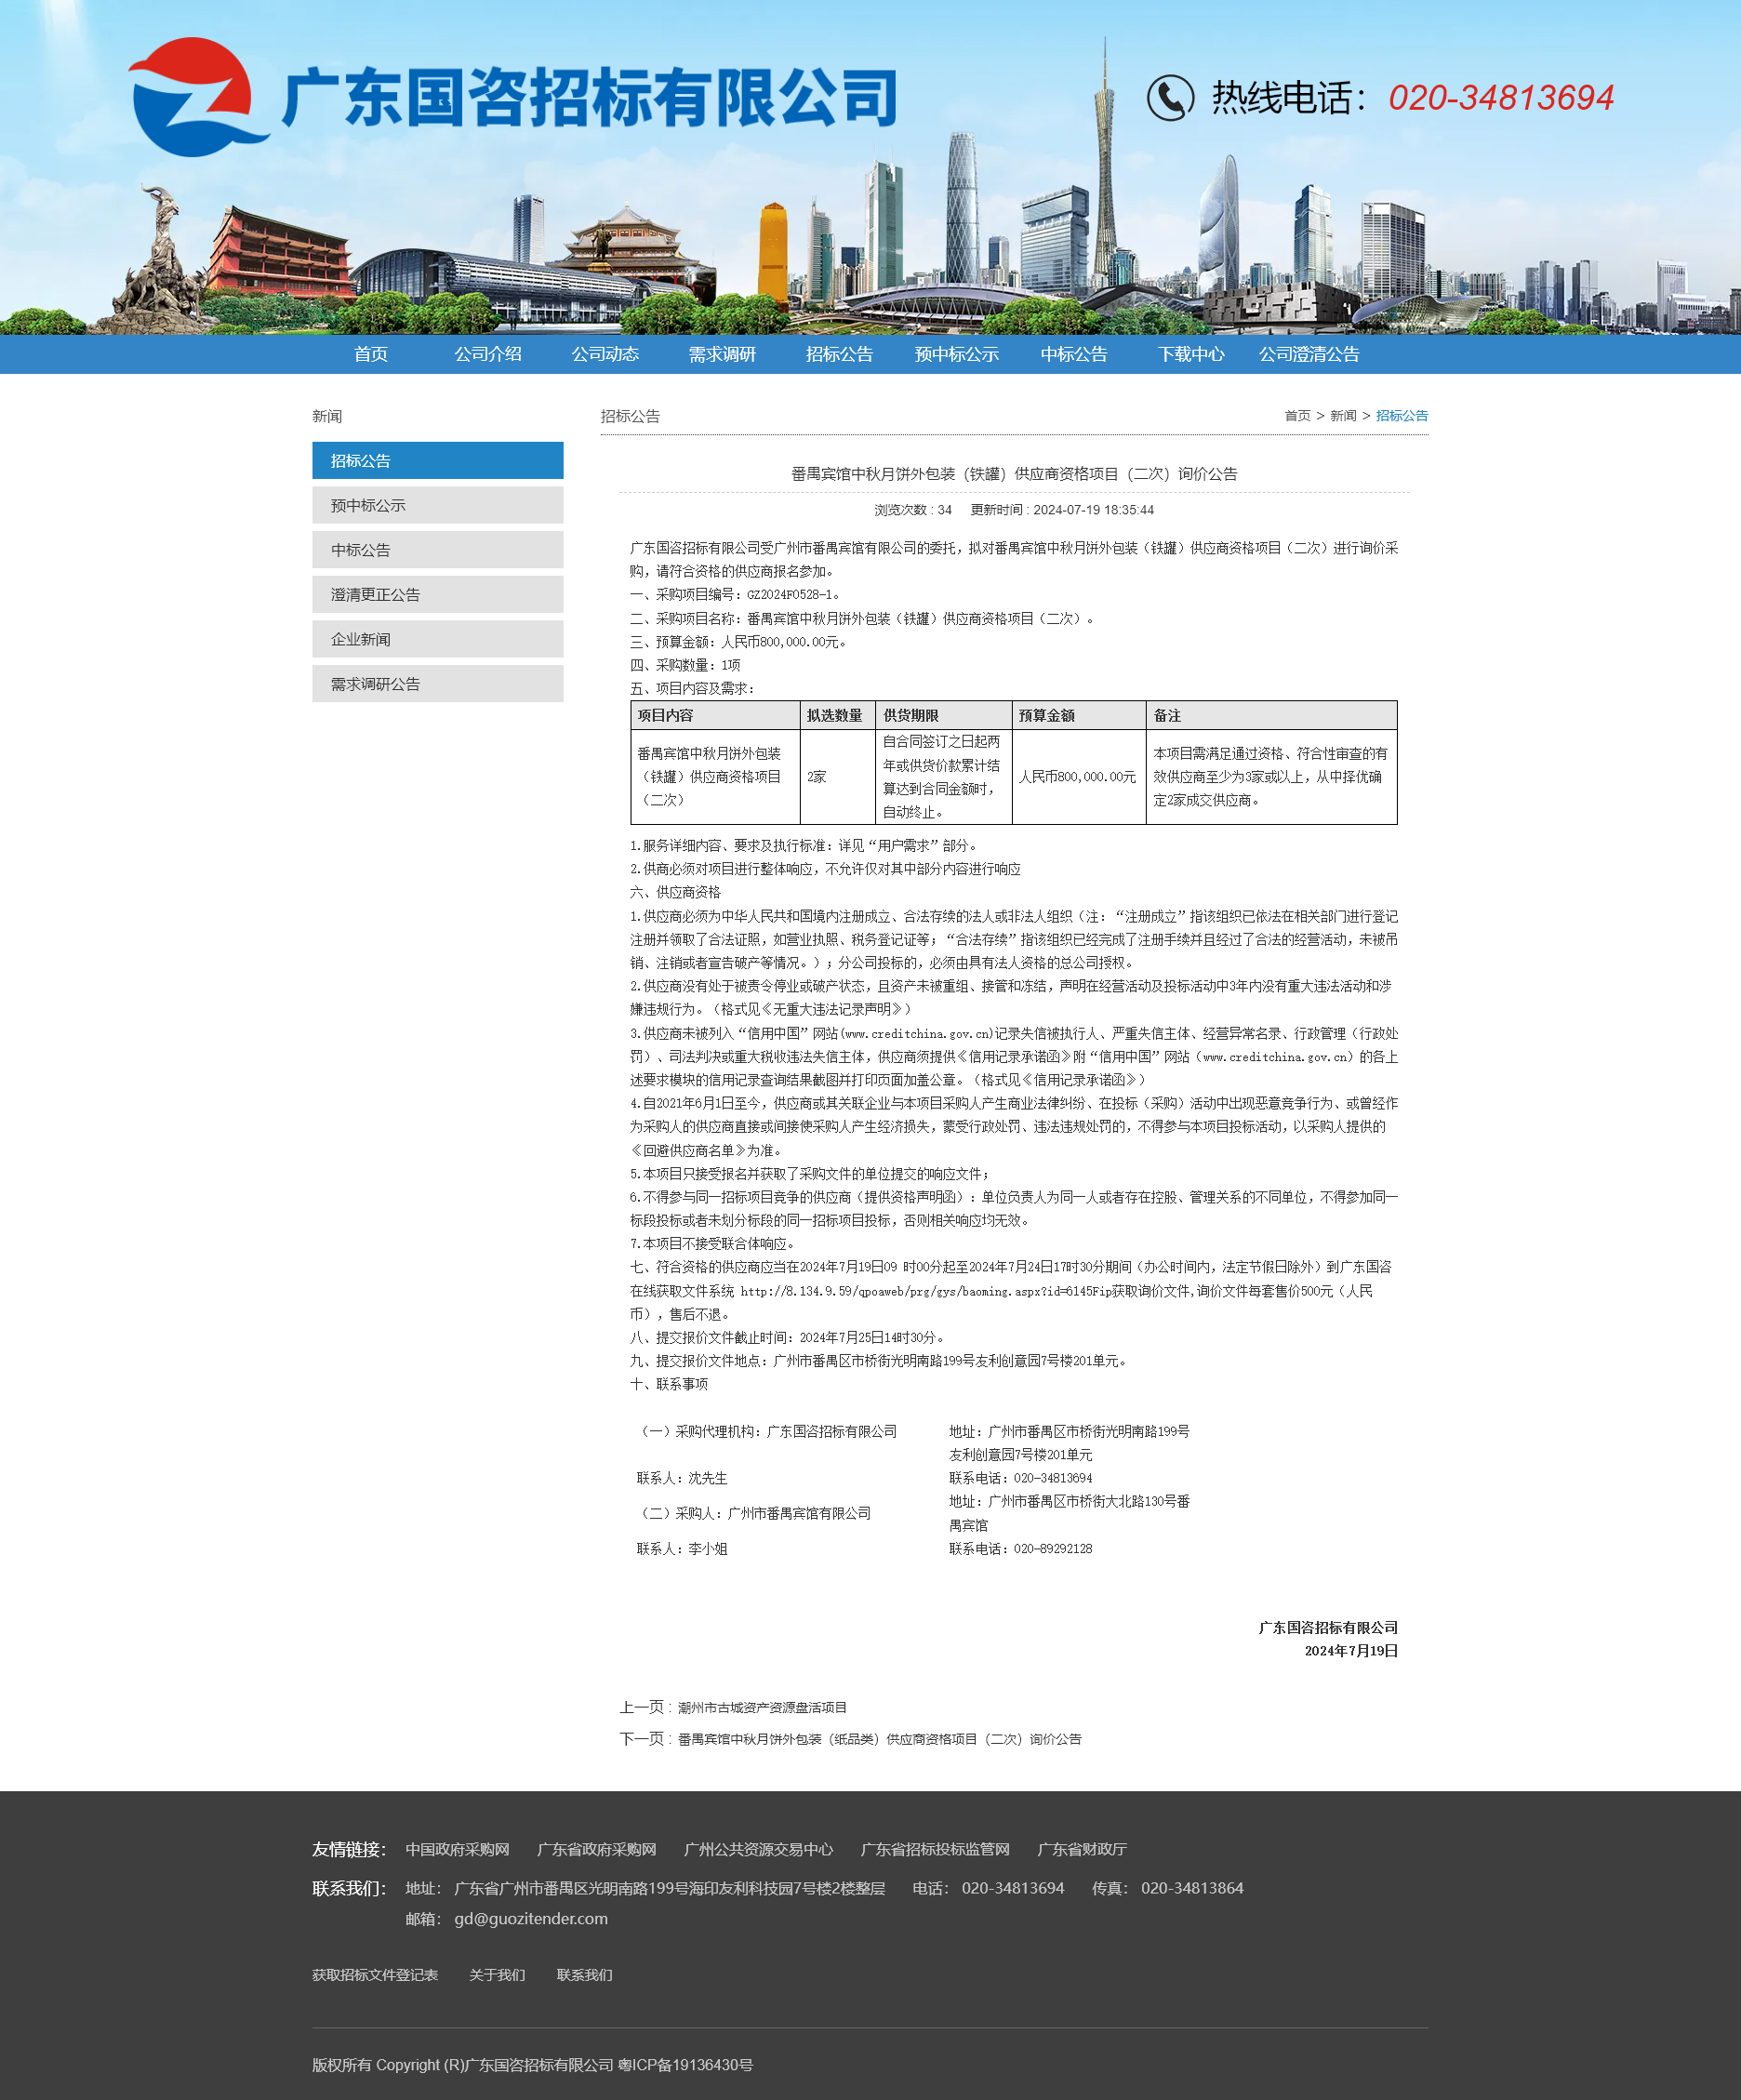The height and width of the screenshot is (2100, 1741).
Task: Click 关于我们 footer link
Action: click(x=497, y=1975)
